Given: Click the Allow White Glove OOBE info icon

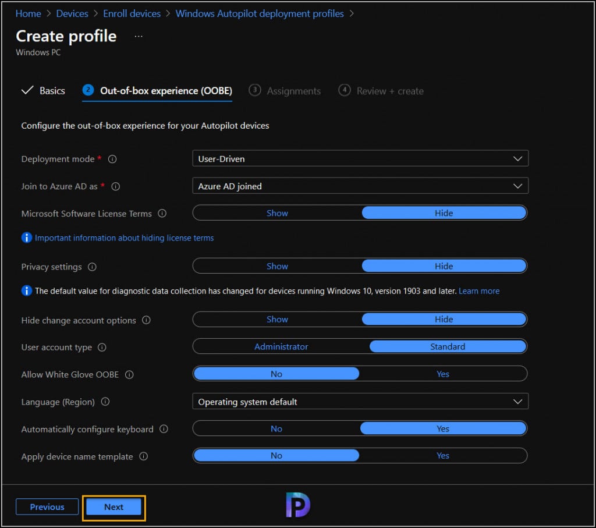Looking at the screenshot, I should pos(129,375).
